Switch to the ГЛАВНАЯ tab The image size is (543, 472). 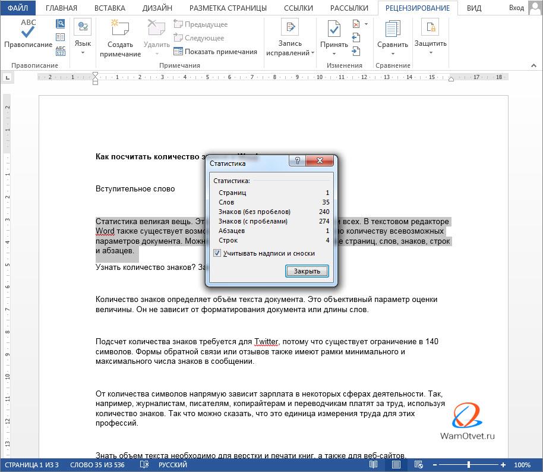coord(61,8)
